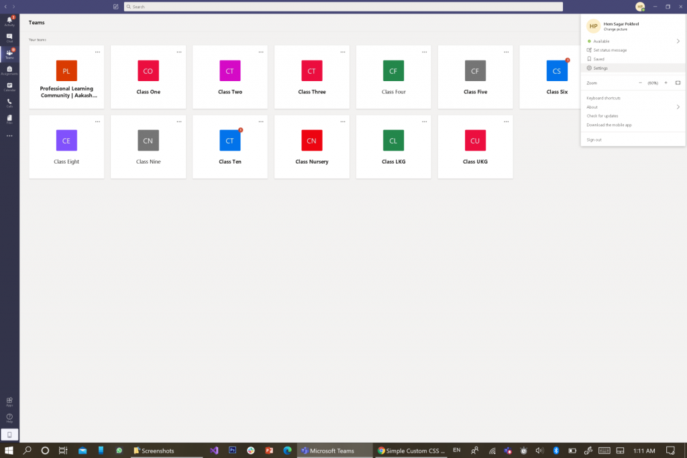Click the Search box at the top
The width and height of the screenshot is (687, 458).
coord(343,7)
